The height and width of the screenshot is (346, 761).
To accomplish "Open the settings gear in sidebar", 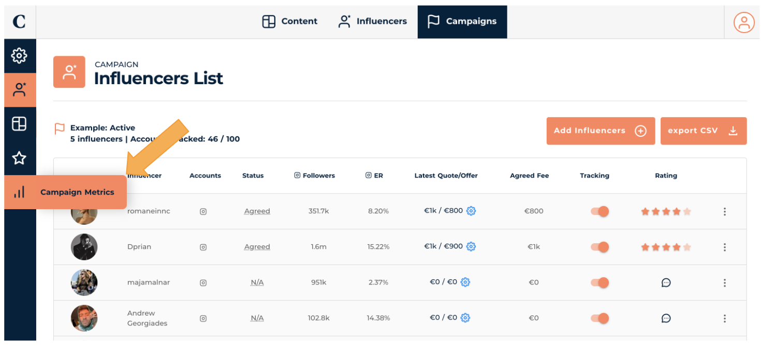I will 19,56.
